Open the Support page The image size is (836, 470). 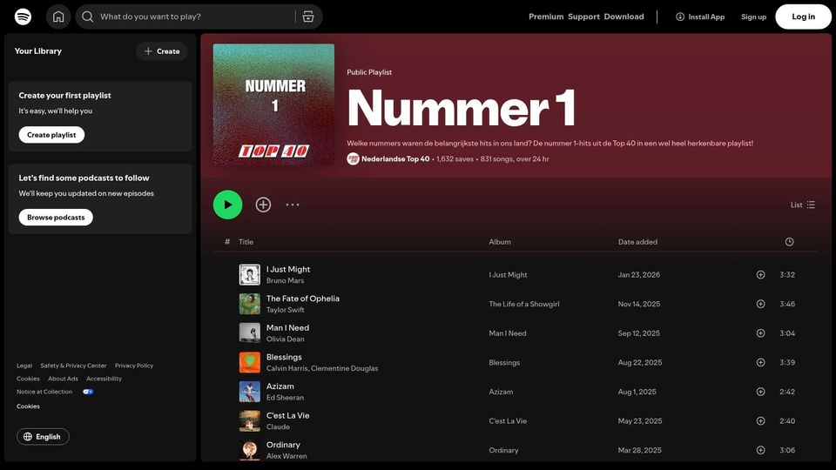pos(583,17)
